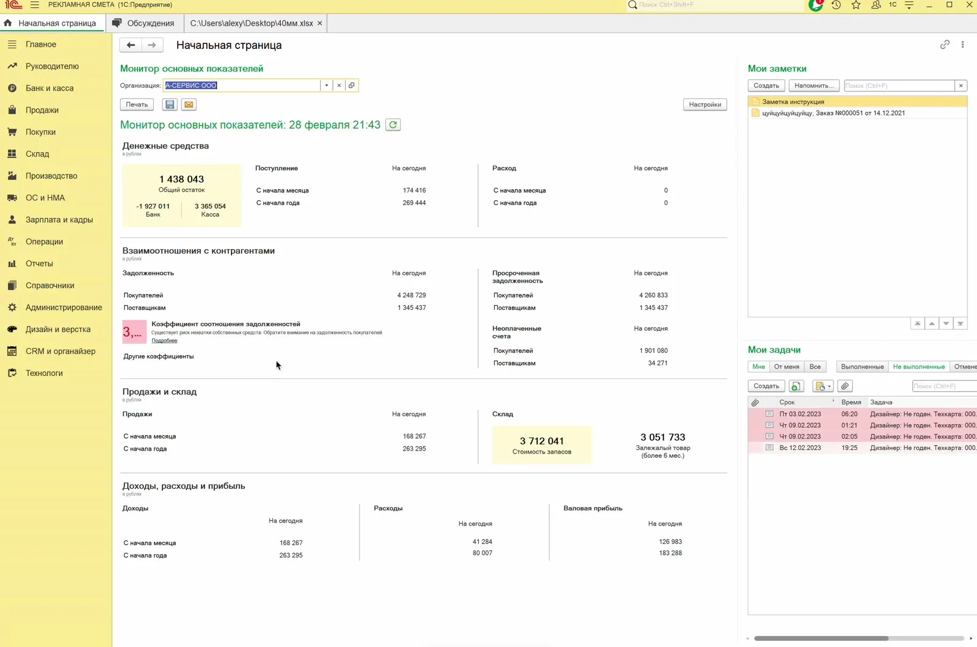
Task: Show Все tasks filter
Action: pyautogui.click(x=815, y=367)
